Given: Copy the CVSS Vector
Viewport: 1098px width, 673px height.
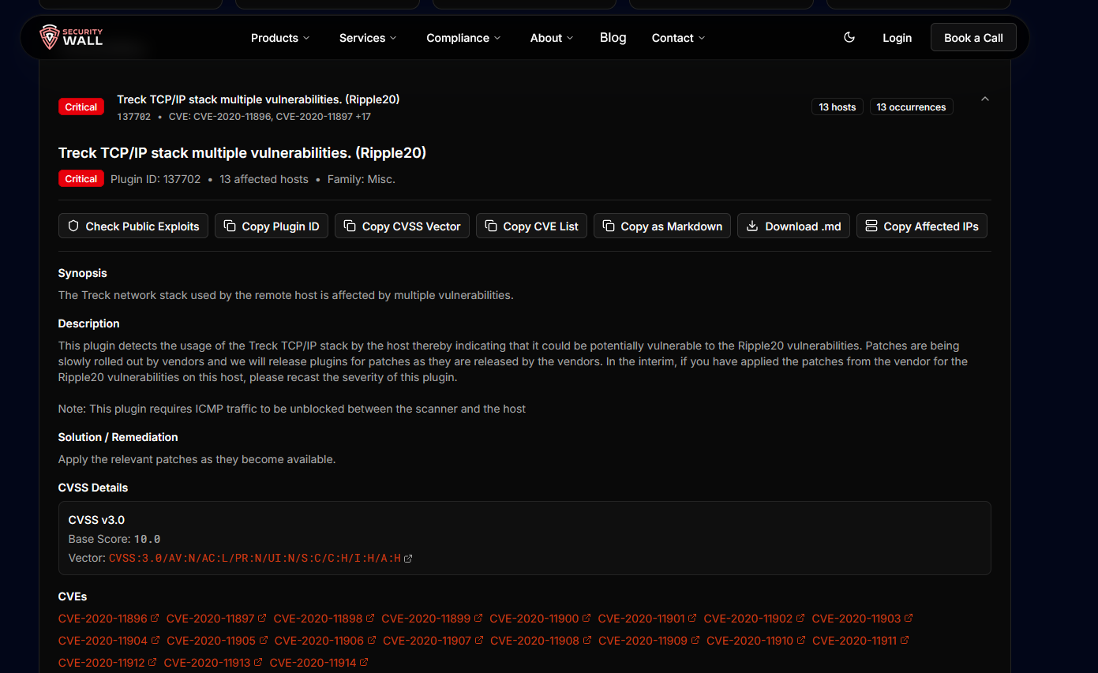Looking at the screenshot, I should pos(403,226).
